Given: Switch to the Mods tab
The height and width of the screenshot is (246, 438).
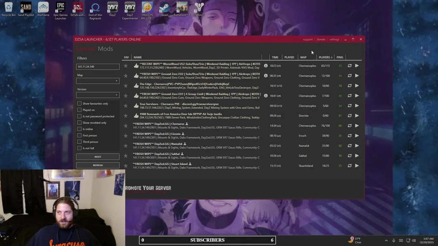Looking at the screenshot, I should tap(105, 49).
